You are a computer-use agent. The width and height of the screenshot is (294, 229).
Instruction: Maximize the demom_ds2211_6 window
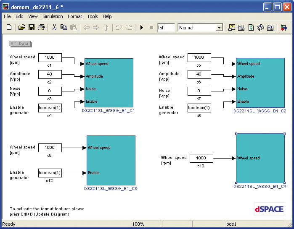pos(277,7)
